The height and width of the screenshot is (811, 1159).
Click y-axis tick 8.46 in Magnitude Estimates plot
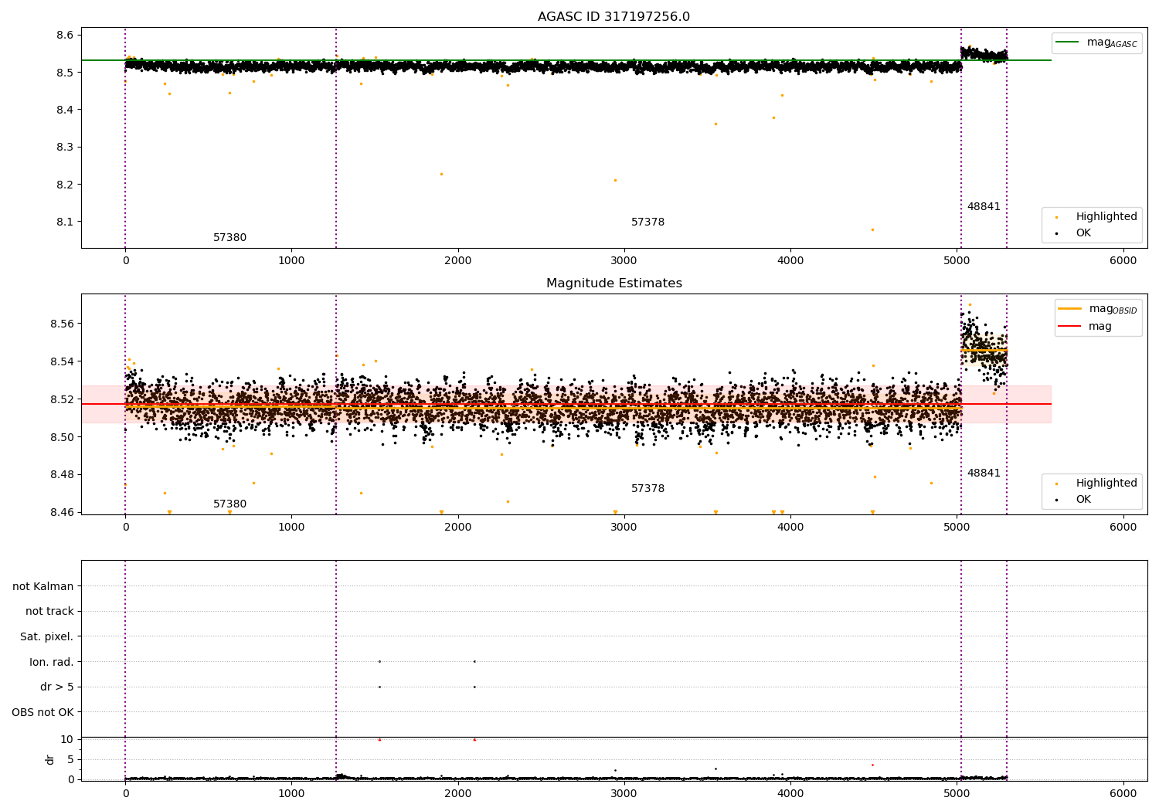pos(62,513)
